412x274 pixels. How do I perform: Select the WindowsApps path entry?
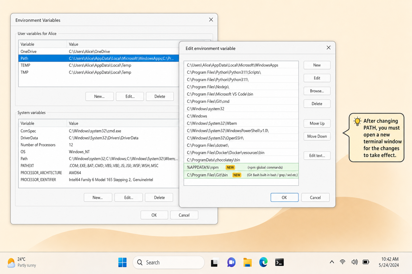(x=241, y=65)
